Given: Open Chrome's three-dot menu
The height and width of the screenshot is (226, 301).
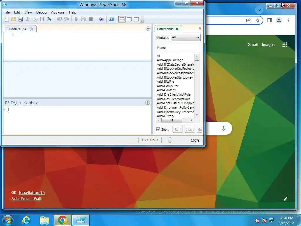Looking at the screenshot, I should point(288,20).
